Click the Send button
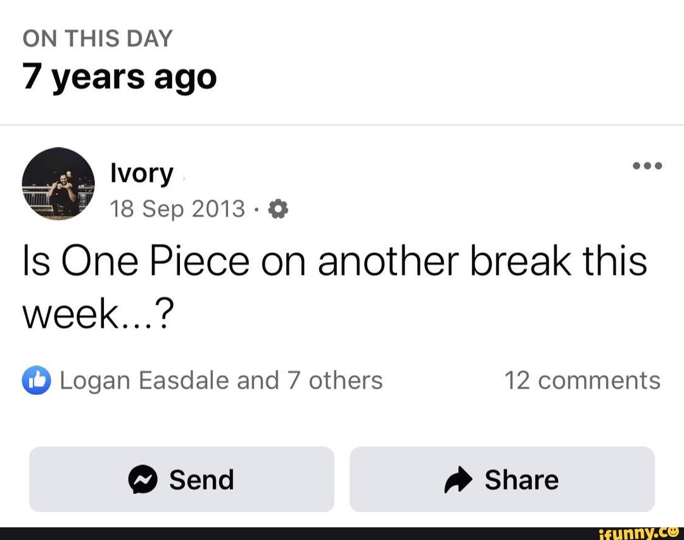The width and height of the screenshot is (684, 540). [182, 480]
